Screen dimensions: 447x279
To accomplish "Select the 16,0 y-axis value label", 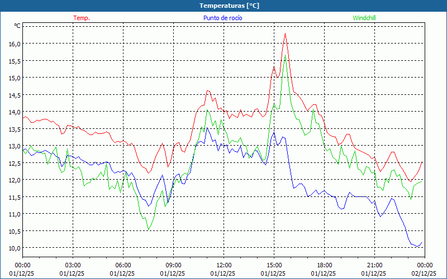I will tap(14, 44).
